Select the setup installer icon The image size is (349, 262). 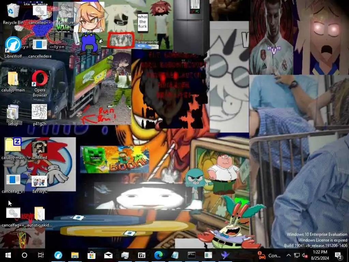point(13,115)
